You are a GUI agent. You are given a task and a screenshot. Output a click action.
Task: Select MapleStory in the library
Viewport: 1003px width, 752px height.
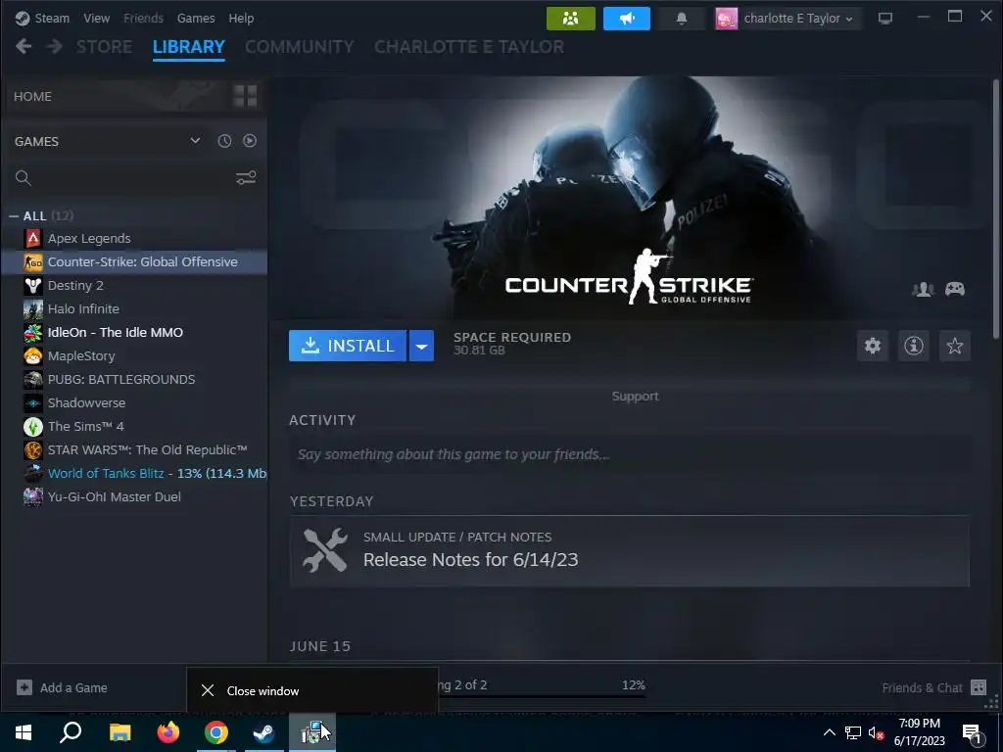coord(134,355)
